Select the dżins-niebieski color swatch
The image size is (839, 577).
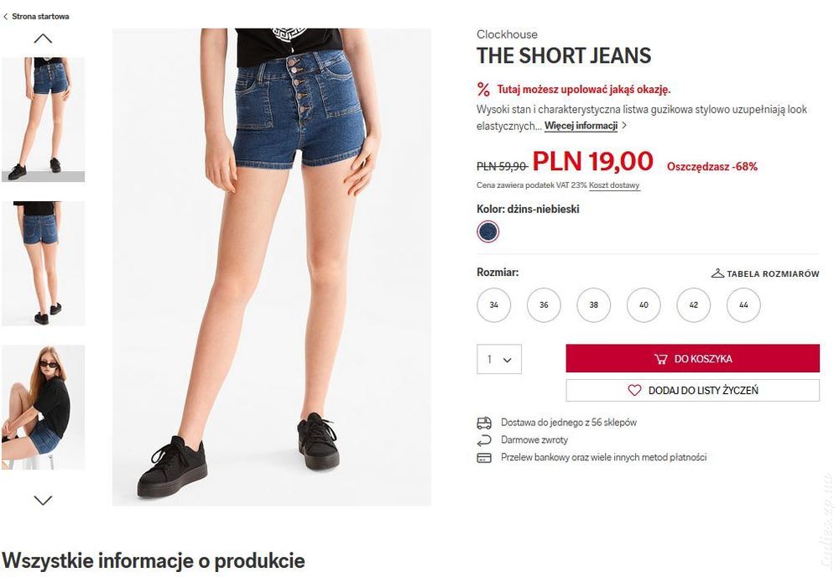pyautogui.click(x=487, y=231)
